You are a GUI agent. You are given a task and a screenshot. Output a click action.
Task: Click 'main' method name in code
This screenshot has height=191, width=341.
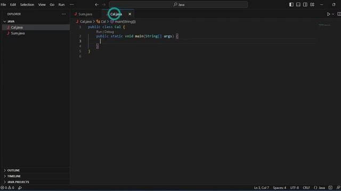[139, 36]
